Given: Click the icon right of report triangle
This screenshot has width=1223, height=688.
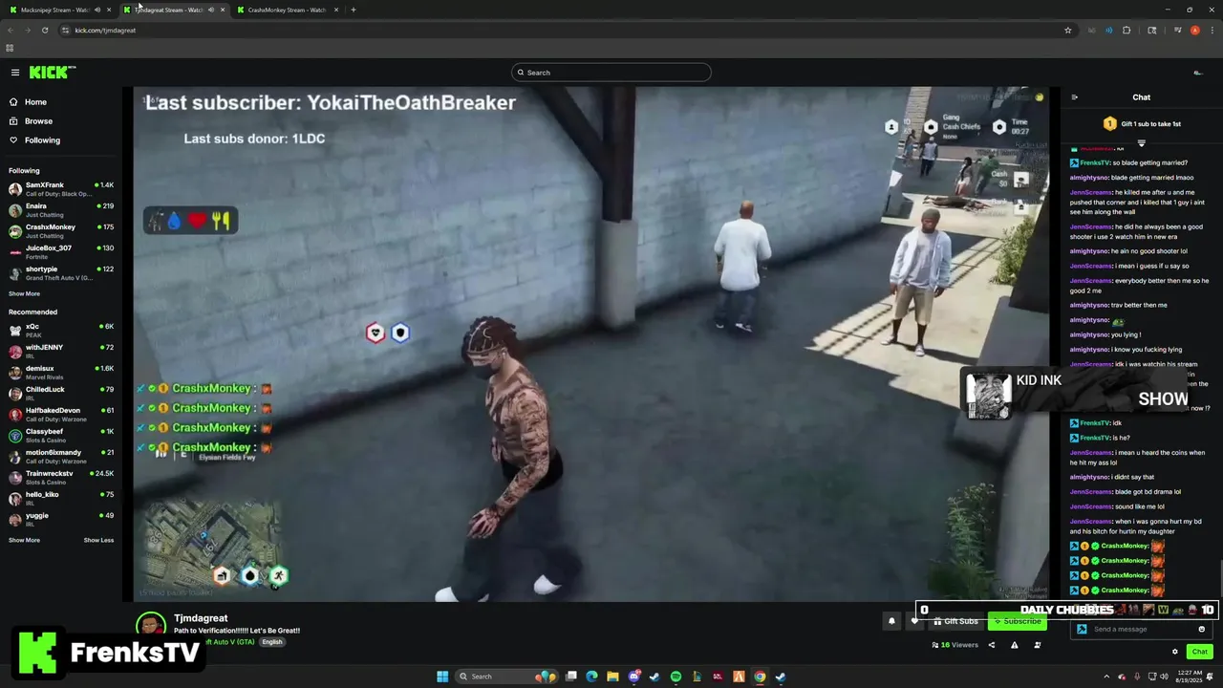Looking at the screenshot, I should 1038,645.
